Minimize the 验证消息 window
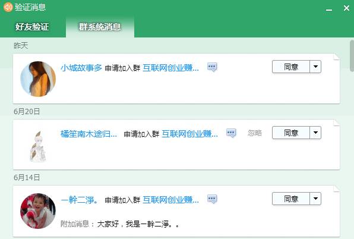 click(329, 10)
